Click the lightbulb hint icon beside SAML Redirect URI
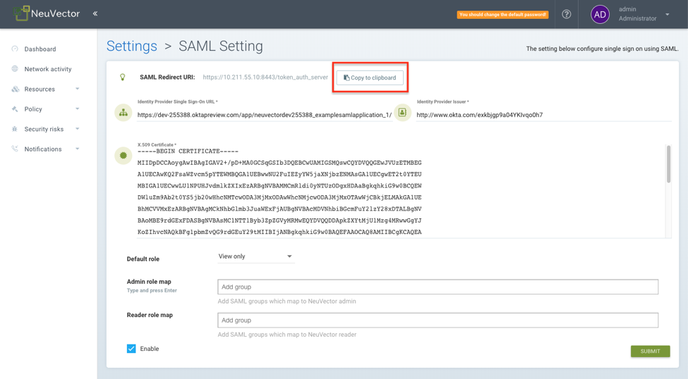This screenshot has width=688, height=379. pos(123,77)
